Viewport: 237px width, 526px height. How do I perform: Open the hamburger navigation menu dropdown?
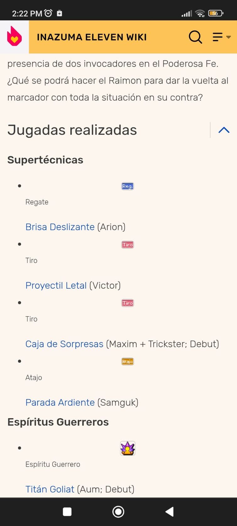point(221,37)
